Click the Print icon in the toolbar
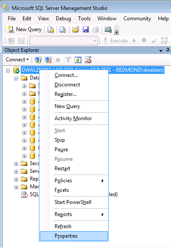The height and width of the screenshot is (248, 171). [x=96, y=29]
